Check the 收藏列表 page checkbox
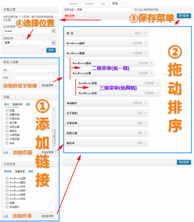Screen dimensions: 194x222 coord(7,115)
